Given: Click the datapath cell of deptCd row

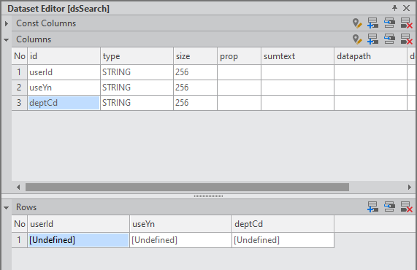Looking at the screenshot, I should pyautogui.click(x=371, y=103).
